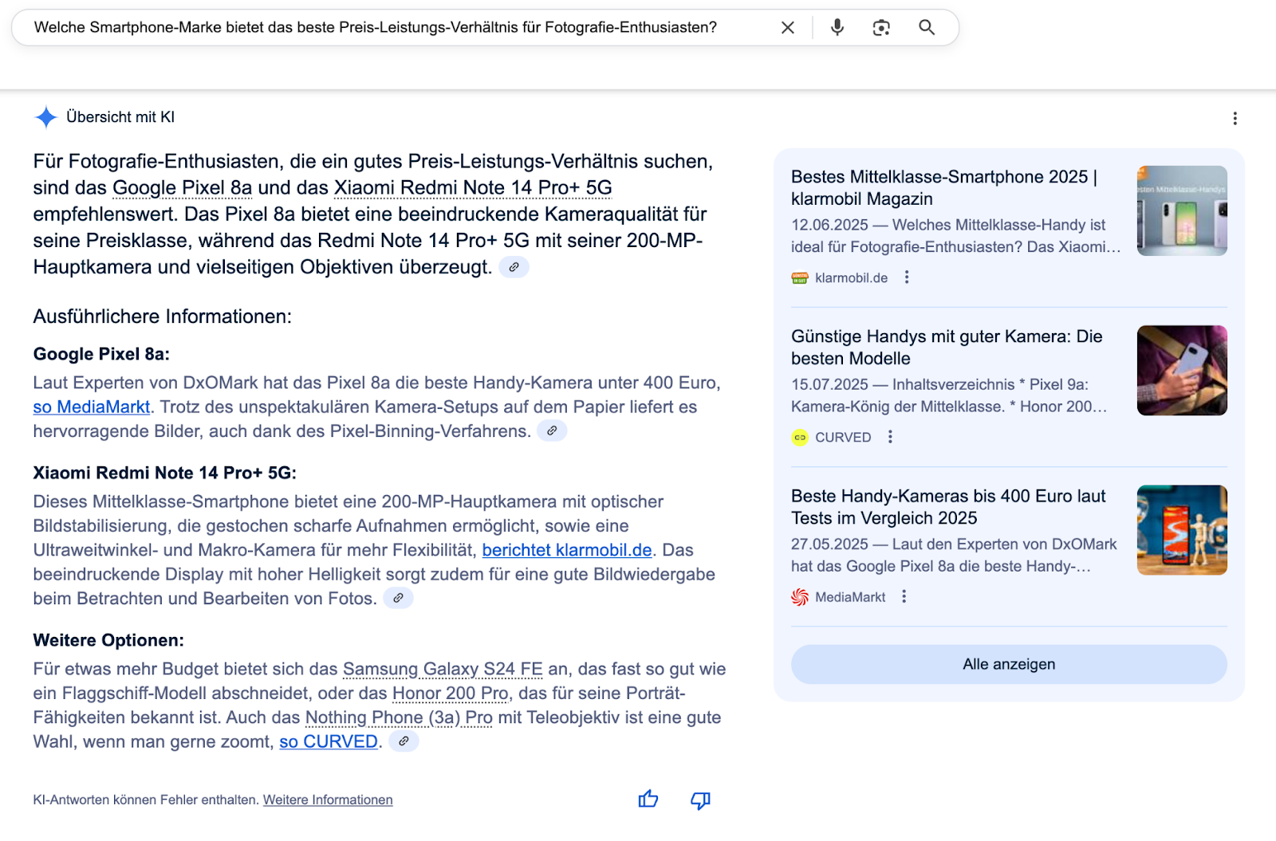Open the klarmobil result's three-dot menu
Screen dimensions: 1276x841
point(907,277)
